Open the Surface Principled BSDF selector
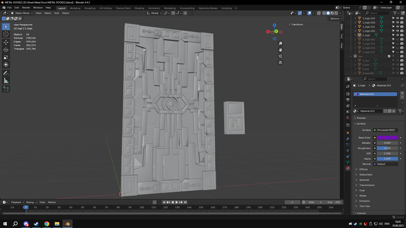This screenshot has width=406, height=228. click(386, 130)
